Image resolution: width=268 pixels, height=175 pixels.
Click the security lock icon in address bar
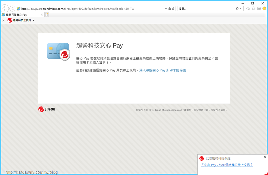click(169, 9)
